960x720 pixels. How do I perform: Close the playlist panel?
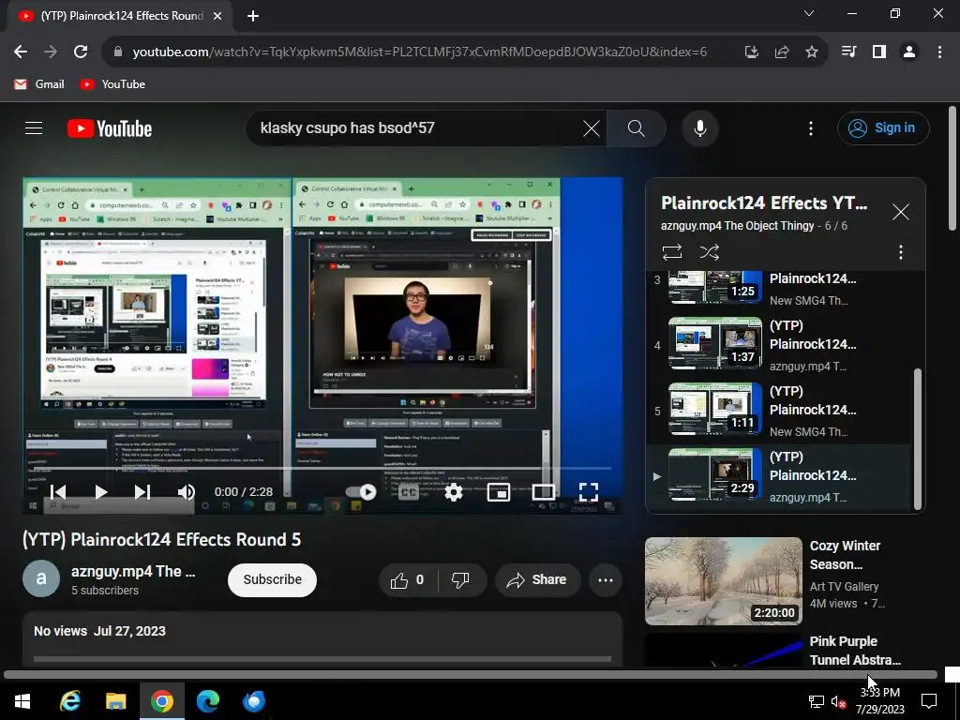pos(901,213)
